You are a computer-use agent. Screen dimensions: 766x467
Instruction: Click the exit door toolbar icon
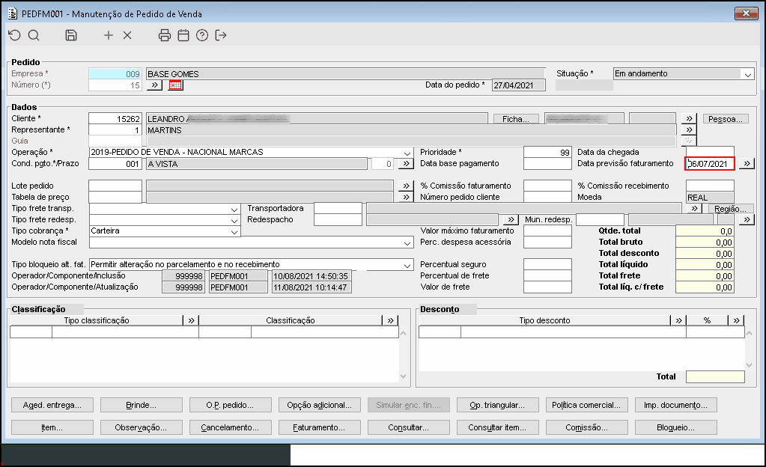[221, 35]
